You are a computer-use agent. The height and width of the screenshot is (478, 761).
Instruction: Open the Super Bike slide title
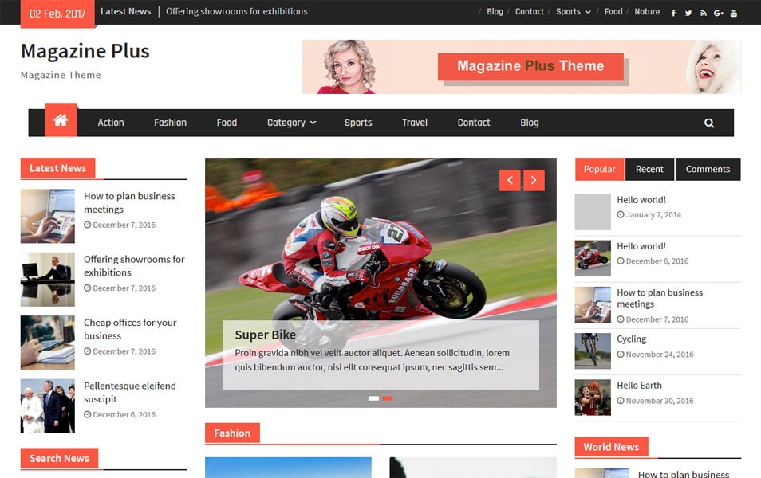pyautogui.click(x=265, y=335)
